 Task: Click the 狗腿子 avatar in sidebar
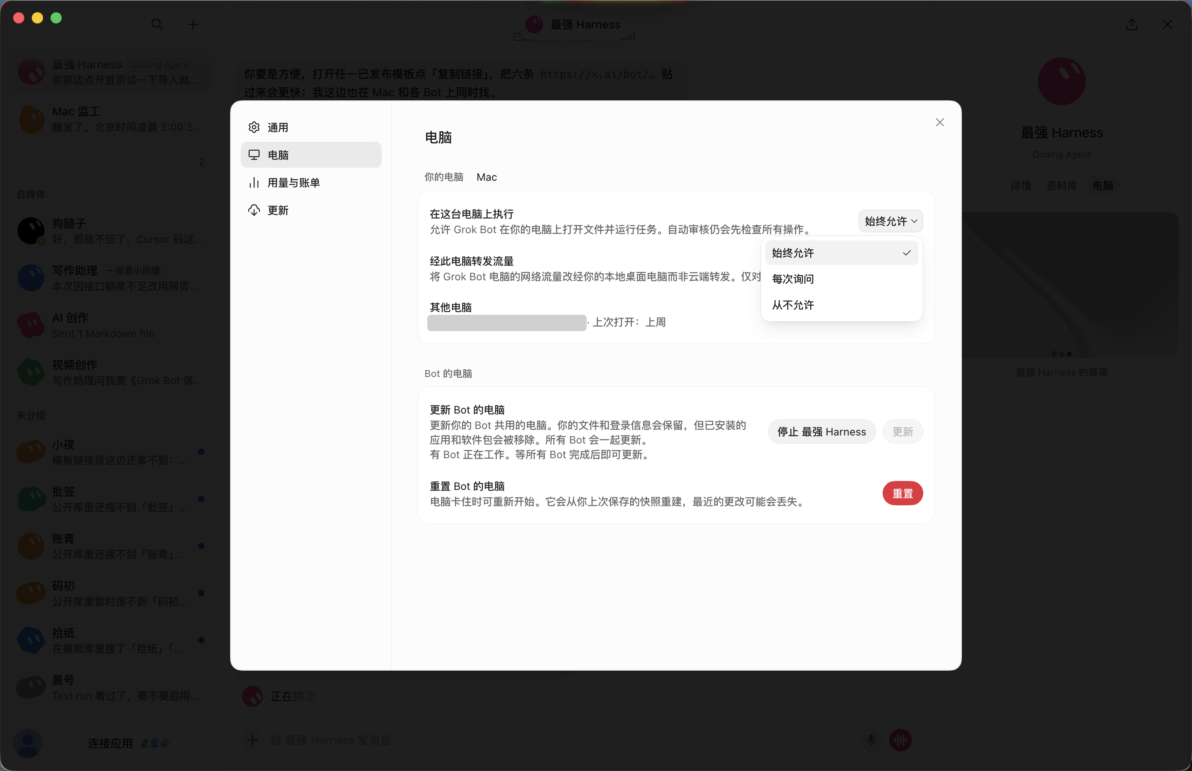(31, 231)
